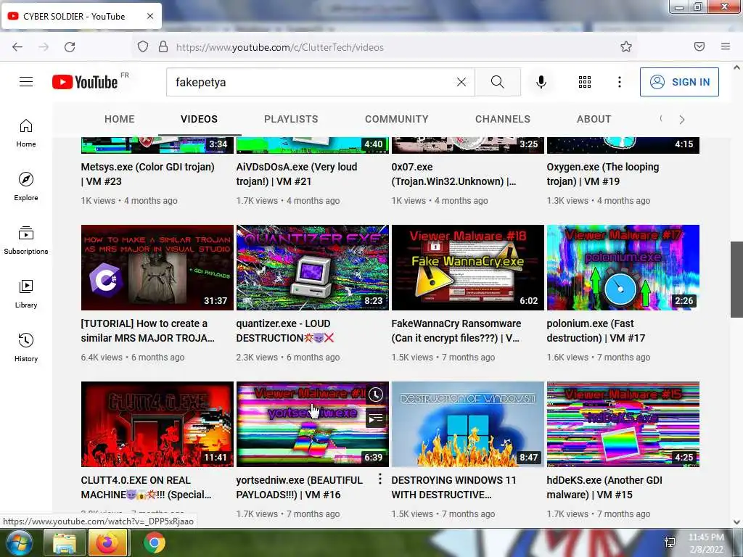Screen dimensions: 743x557
Task: Open AiVDsDOsA.exe (Very loud trojan!) video title
Action: pos(297,174)
